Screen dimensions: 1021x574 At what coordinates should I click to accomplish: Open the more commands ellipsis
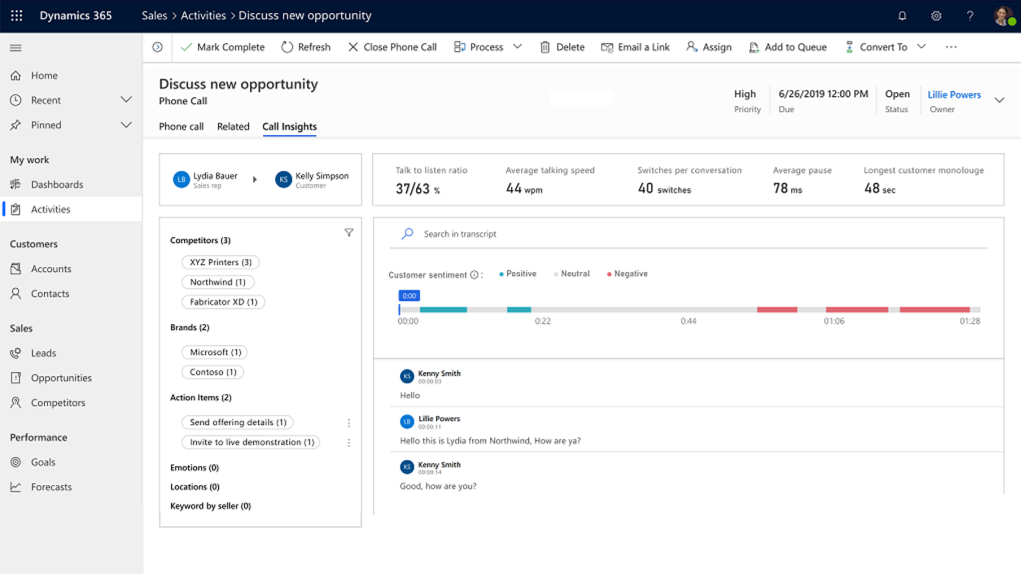(951, 47)
